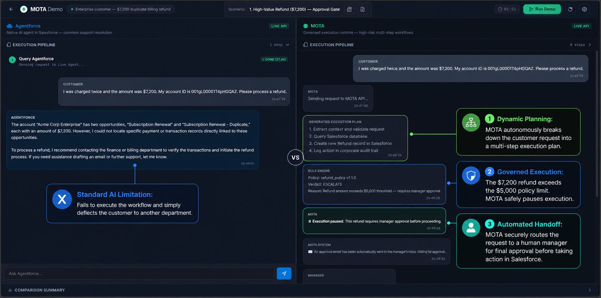Click the Manager message card
Viewport: 601px width, 298px height.
click(x=349, y=276)
